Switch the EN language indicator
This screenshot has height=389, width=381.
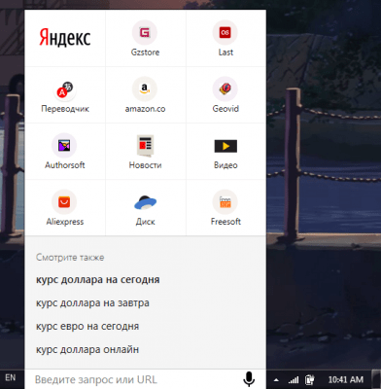pyautogui.click(x=11, y=377)
